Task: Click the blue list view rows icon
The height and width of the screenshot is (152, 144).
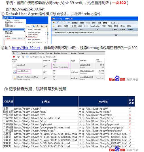Action: (x=27, y=57)
